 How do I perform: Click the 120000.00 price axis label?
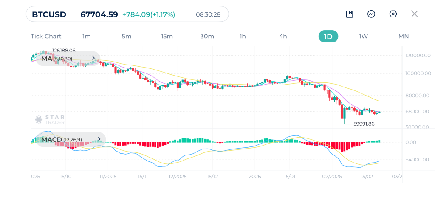click(x=417, y=56)
